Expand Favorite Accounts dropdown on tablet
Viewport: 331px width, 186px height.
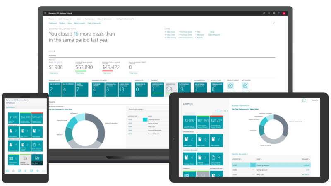(240, 154)
